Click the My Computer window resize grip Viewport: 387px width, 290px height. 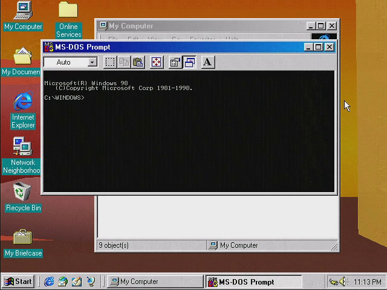(334, 247)
